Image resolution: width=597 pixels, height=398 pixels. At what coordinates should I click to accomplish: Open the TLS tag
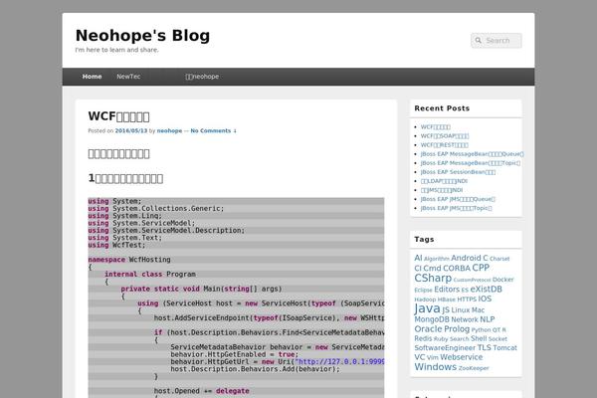484,347
